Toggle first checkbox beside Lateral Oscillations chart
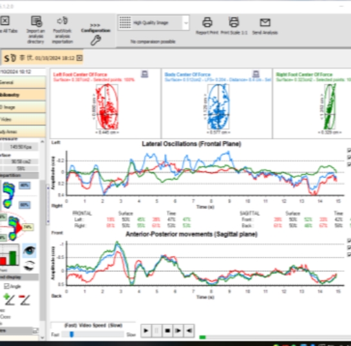 click(x=349, y=150)
